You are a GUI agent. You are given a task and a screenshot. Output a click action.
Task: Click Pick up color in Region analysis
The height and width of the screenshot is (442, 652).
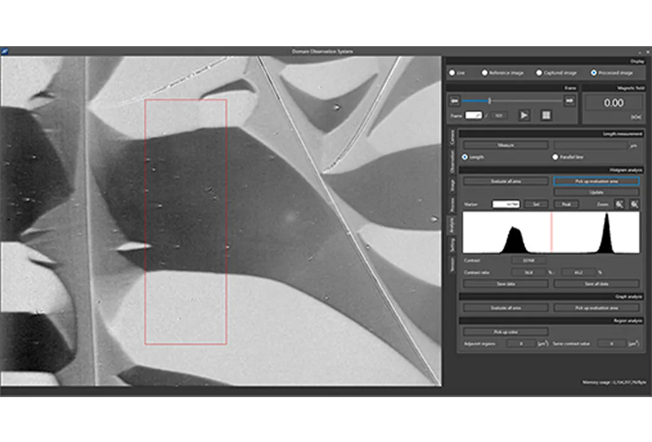pyautogui.click(x=505, y=331)
